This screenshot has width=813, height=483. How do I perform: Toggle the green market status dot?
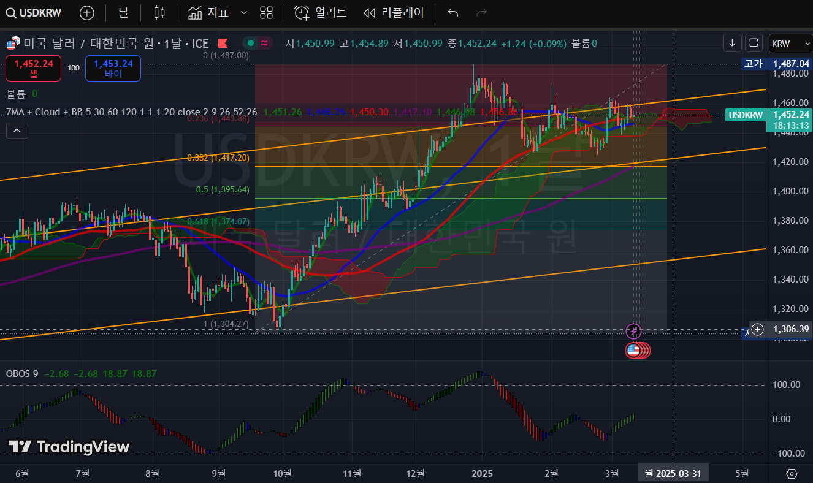point(250,43)
